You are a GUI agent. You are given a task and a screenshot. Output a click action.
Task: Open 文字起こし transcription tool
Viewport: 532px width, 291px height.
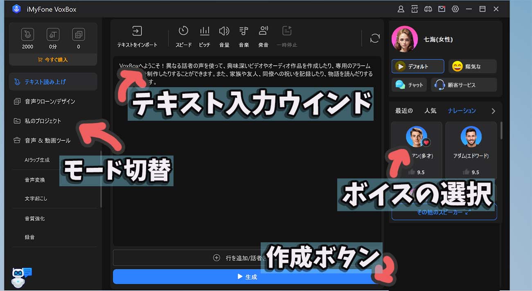tap(36, 199)
